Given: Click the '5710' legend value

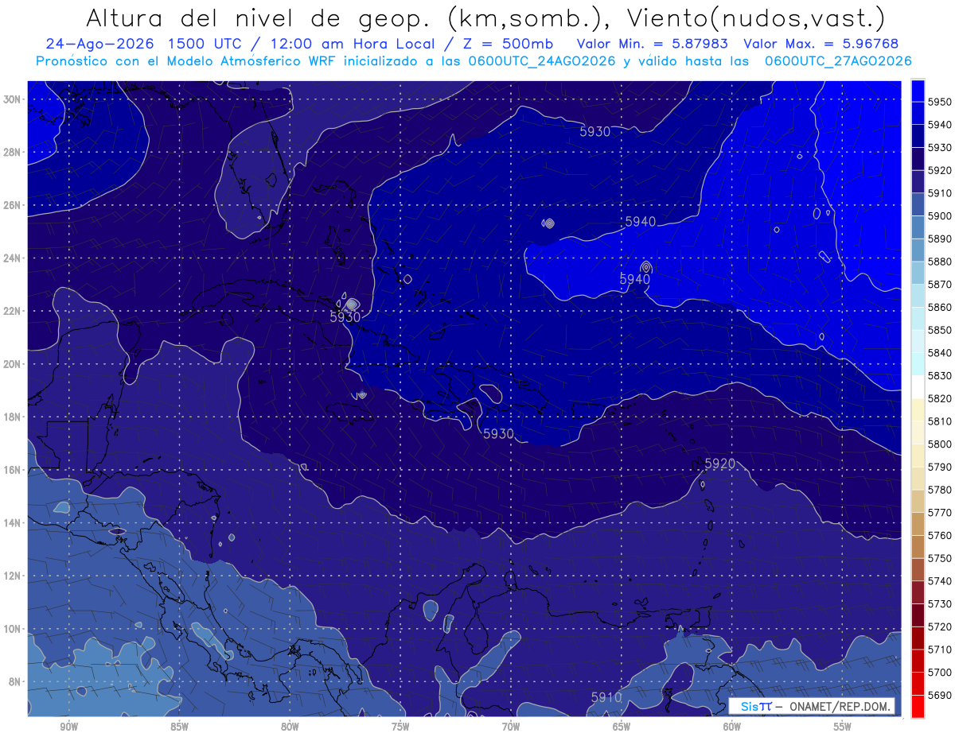Looking at the screenshot, I should click(x=940, y=650).
